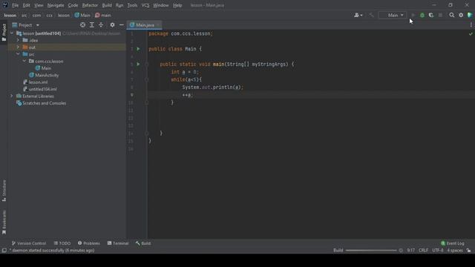Collapse the com.ccs.lesson package node
Screen dimensions: 475x267
point(24,61)
